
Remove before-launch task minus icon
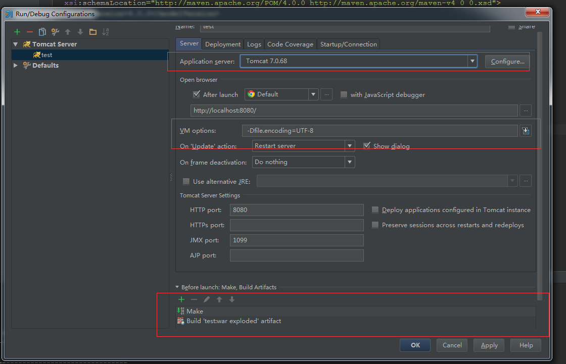tap(194, 299)
